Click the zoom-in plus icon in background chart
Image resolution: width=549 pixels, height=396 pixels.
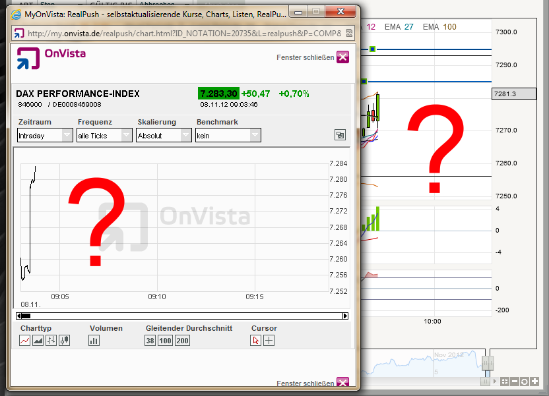click(x=534, y=382)
